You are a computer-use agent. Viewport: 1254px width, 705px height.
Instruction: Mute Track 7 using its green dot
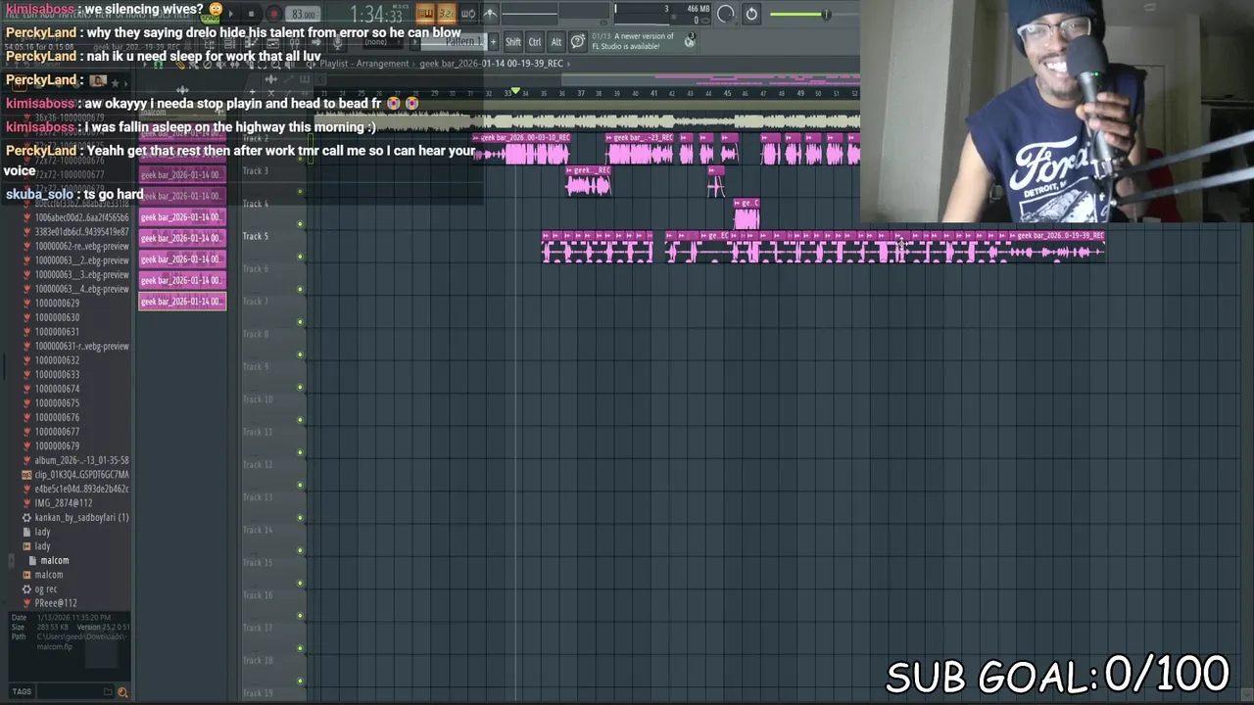click(300, 322)
